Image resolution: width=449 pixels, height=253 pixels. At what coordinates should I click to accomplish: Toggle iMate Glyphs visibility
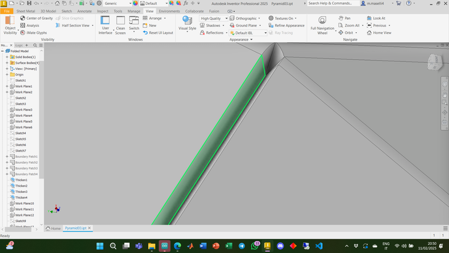pos(33,33)
